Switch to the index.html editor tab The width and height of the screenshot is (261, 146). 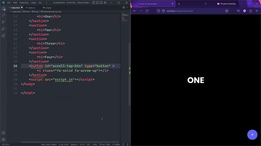15,8
